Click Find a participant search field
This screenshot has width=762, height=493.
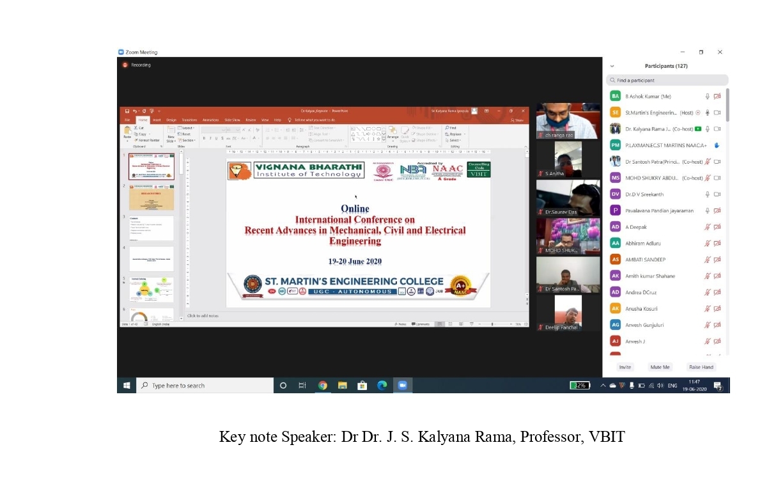(667, 80)
